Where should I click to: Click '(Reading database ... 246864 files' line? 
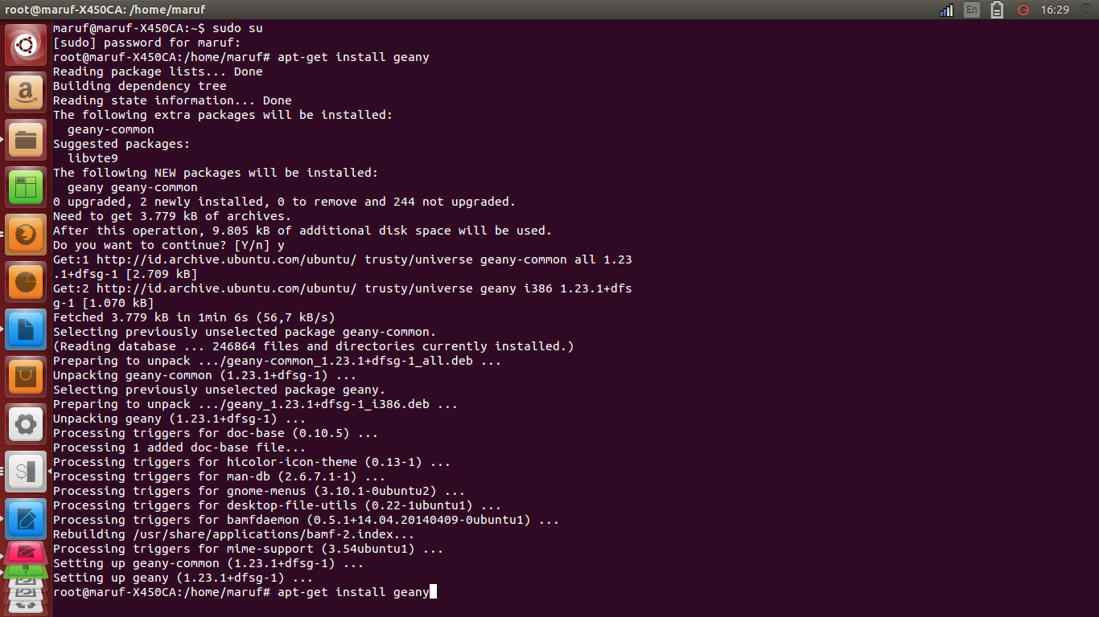pos(314,346)
